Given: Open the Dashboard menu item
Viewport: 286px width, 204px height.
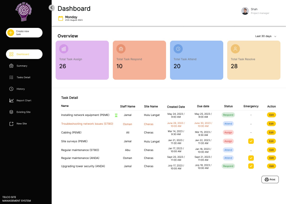Looking at the screenshot, I should (x=24, y=54).
